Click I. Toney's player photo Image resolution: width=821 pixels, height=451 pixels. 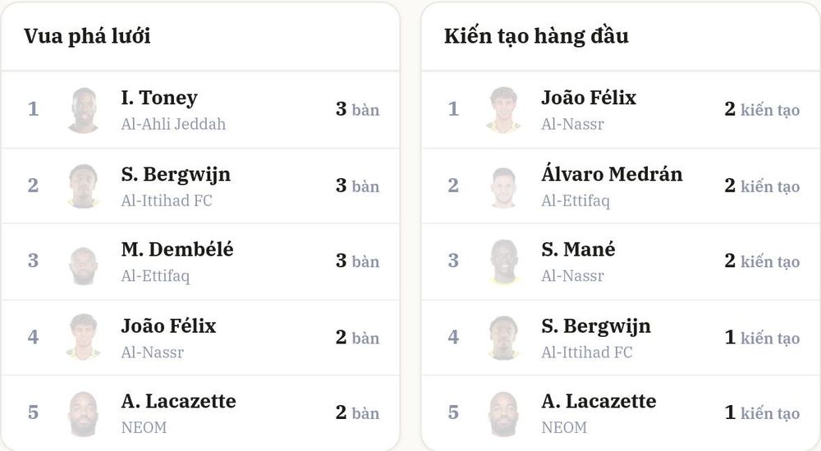(83, 110)
